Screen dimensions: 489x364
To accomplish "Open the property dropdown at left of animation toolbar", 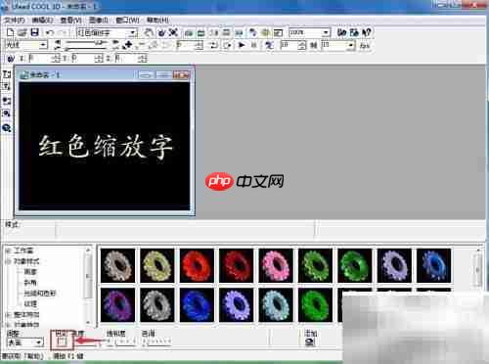I will point(26,45).
